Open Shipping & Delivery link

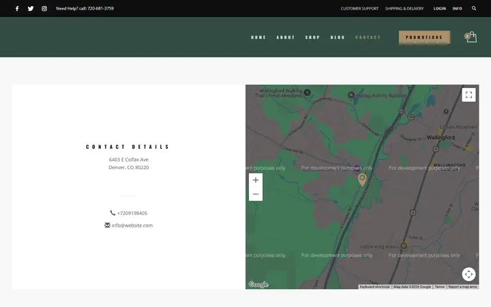pyautogui.click(x=404, y=8)
